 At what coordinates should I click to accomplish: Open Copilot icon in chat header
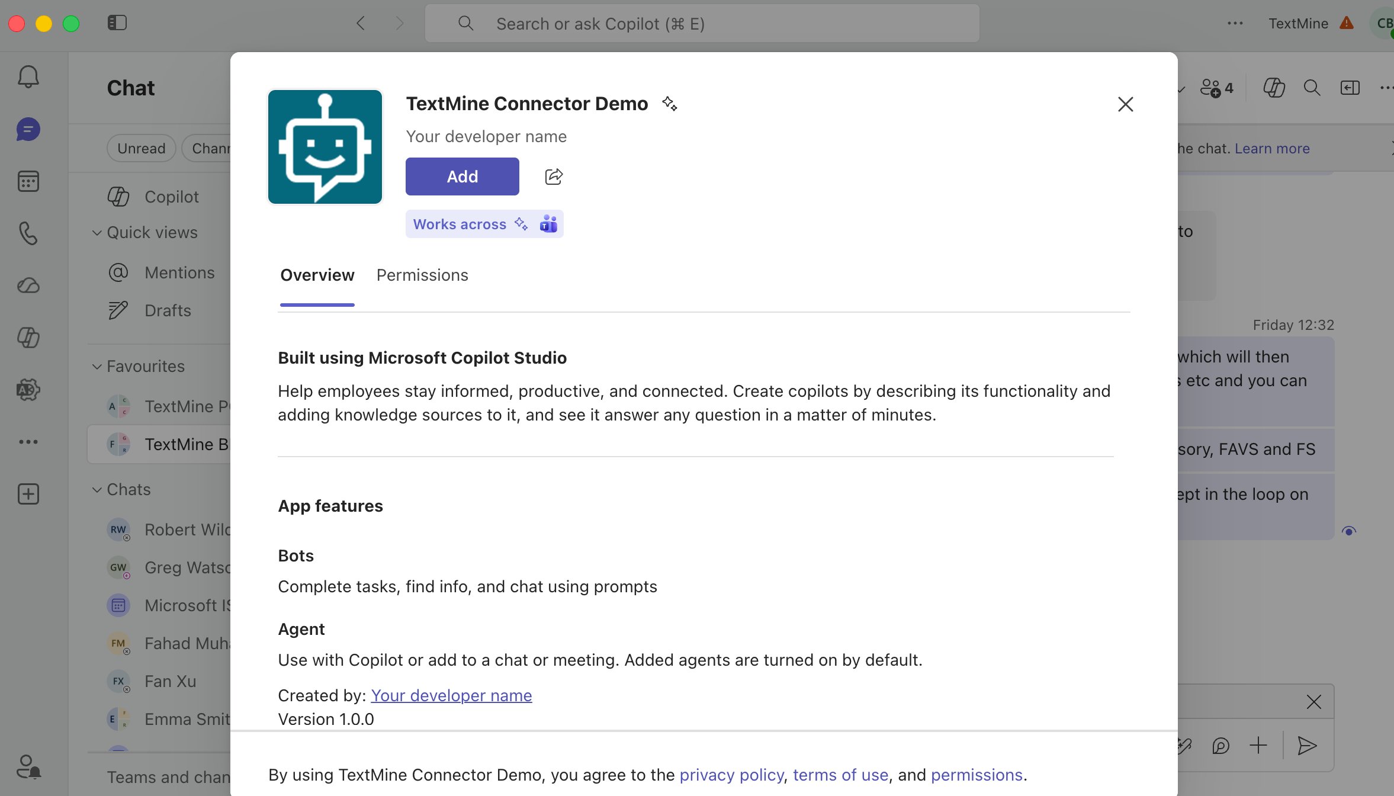(1274, 88)
